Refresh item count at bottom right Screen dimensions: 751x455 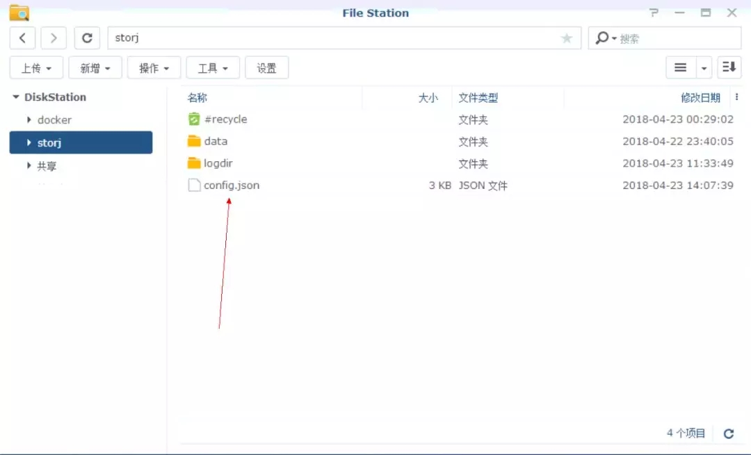pos(729,433)
